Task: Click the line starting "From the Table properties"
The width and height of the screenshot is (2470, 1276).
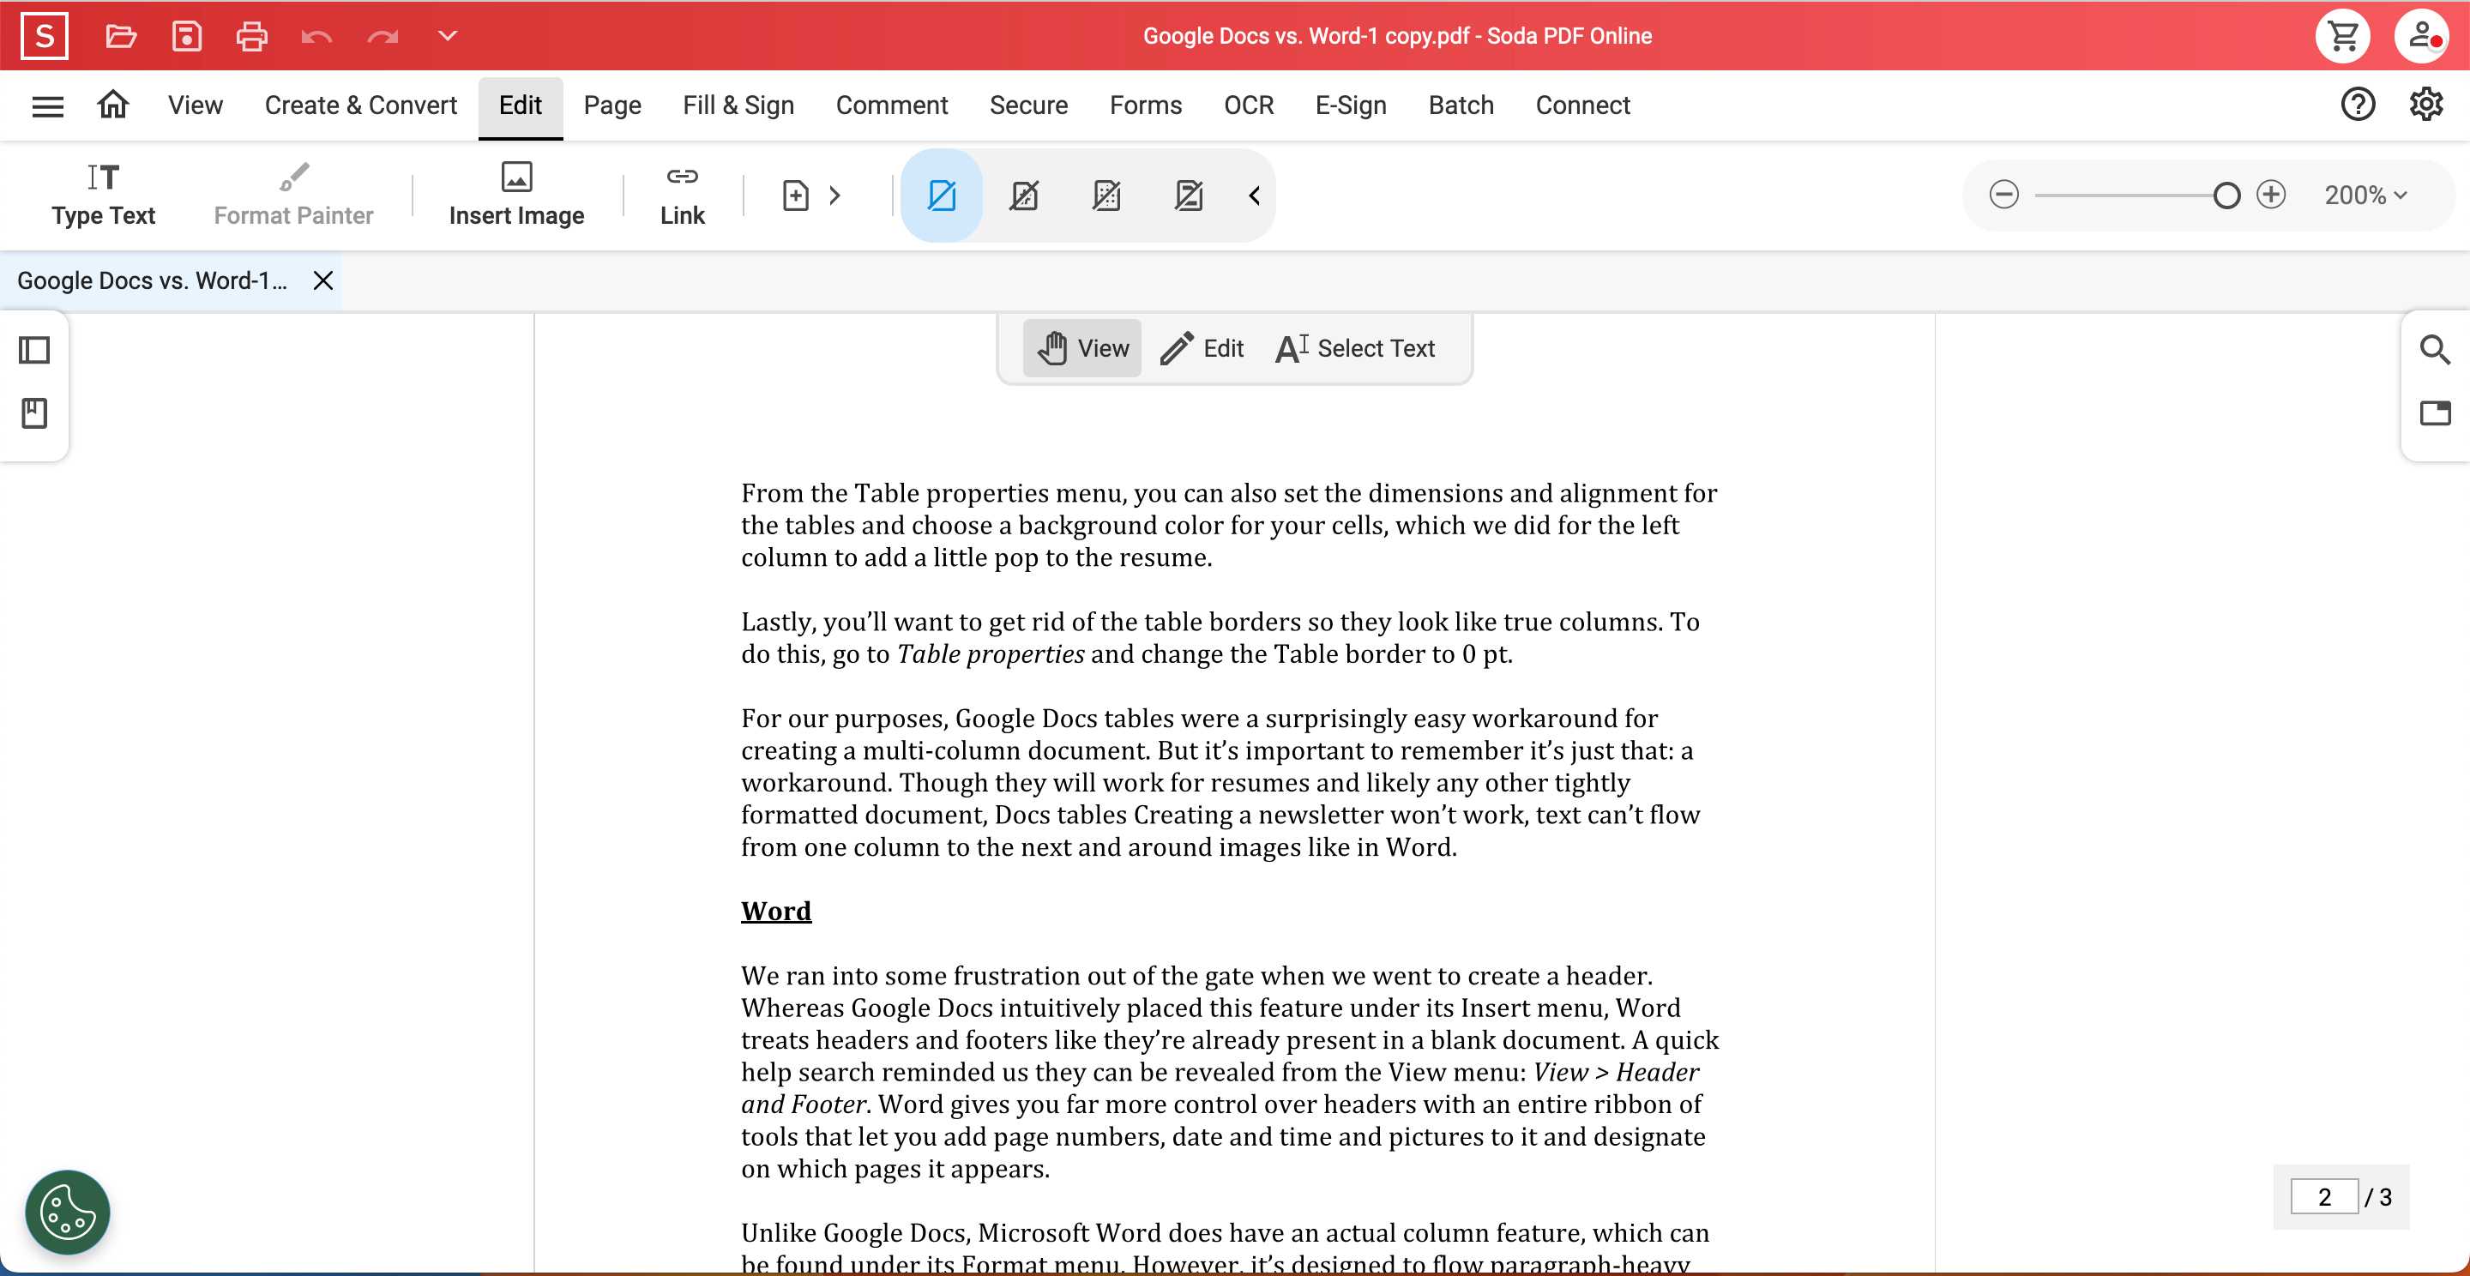Action: (1228, 494)
